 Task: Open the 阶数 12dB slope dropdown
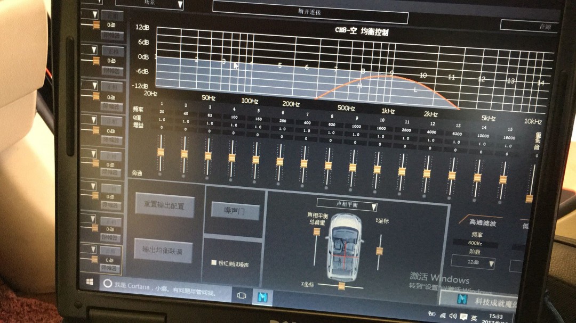pyautogui.click(x=473, y=262)
